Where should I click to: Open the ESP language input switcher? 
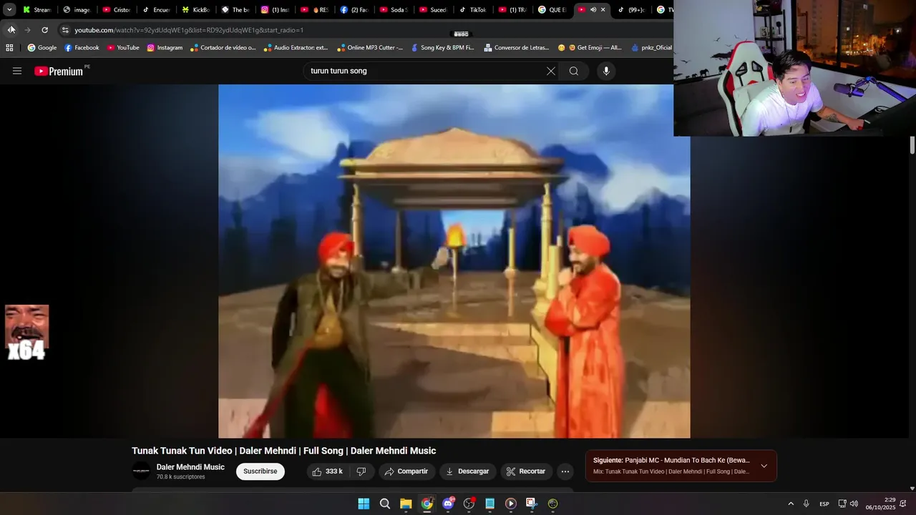824,504
